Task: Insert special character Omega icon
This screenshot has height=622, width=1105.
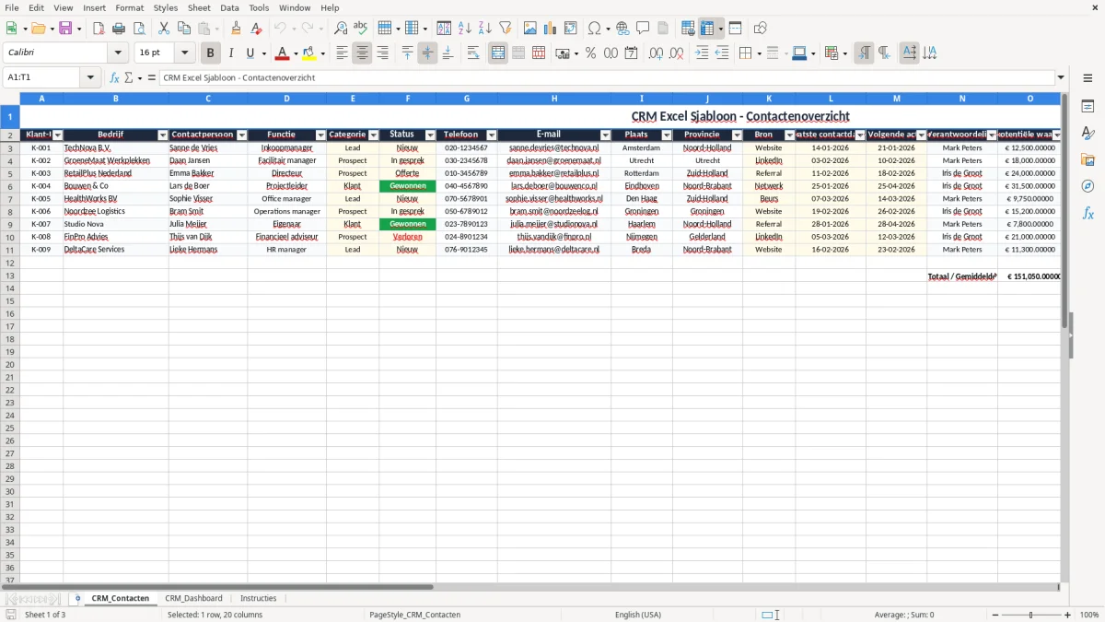Action: (594, 29)
